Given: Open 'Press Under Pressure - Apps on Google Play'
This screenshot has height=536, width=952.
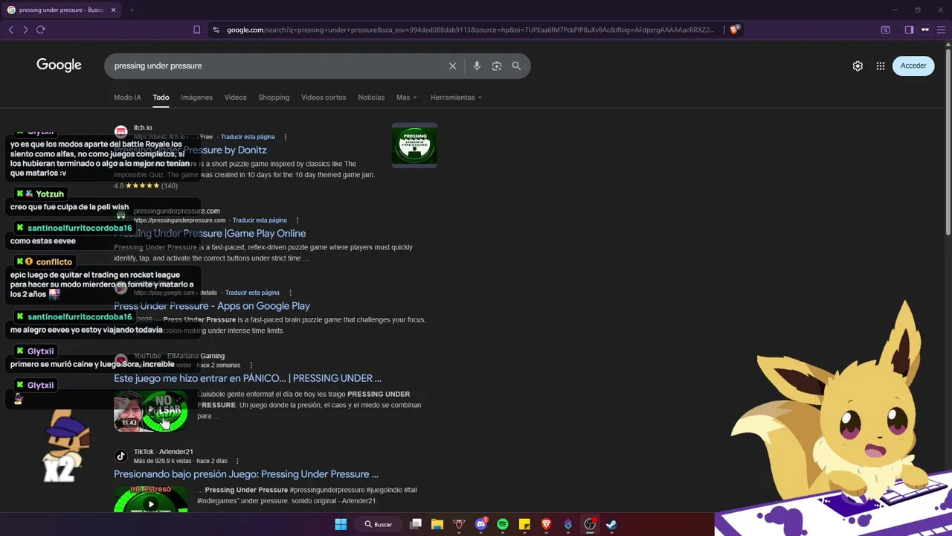Looking at the screenshot, I should [212, 306].
